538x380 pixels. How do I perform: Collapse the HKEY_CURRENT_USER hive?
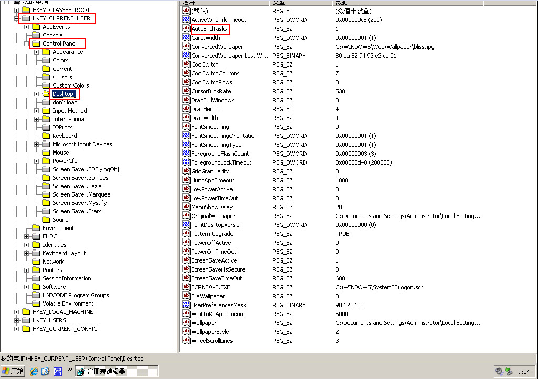click(x=17, y=18)
